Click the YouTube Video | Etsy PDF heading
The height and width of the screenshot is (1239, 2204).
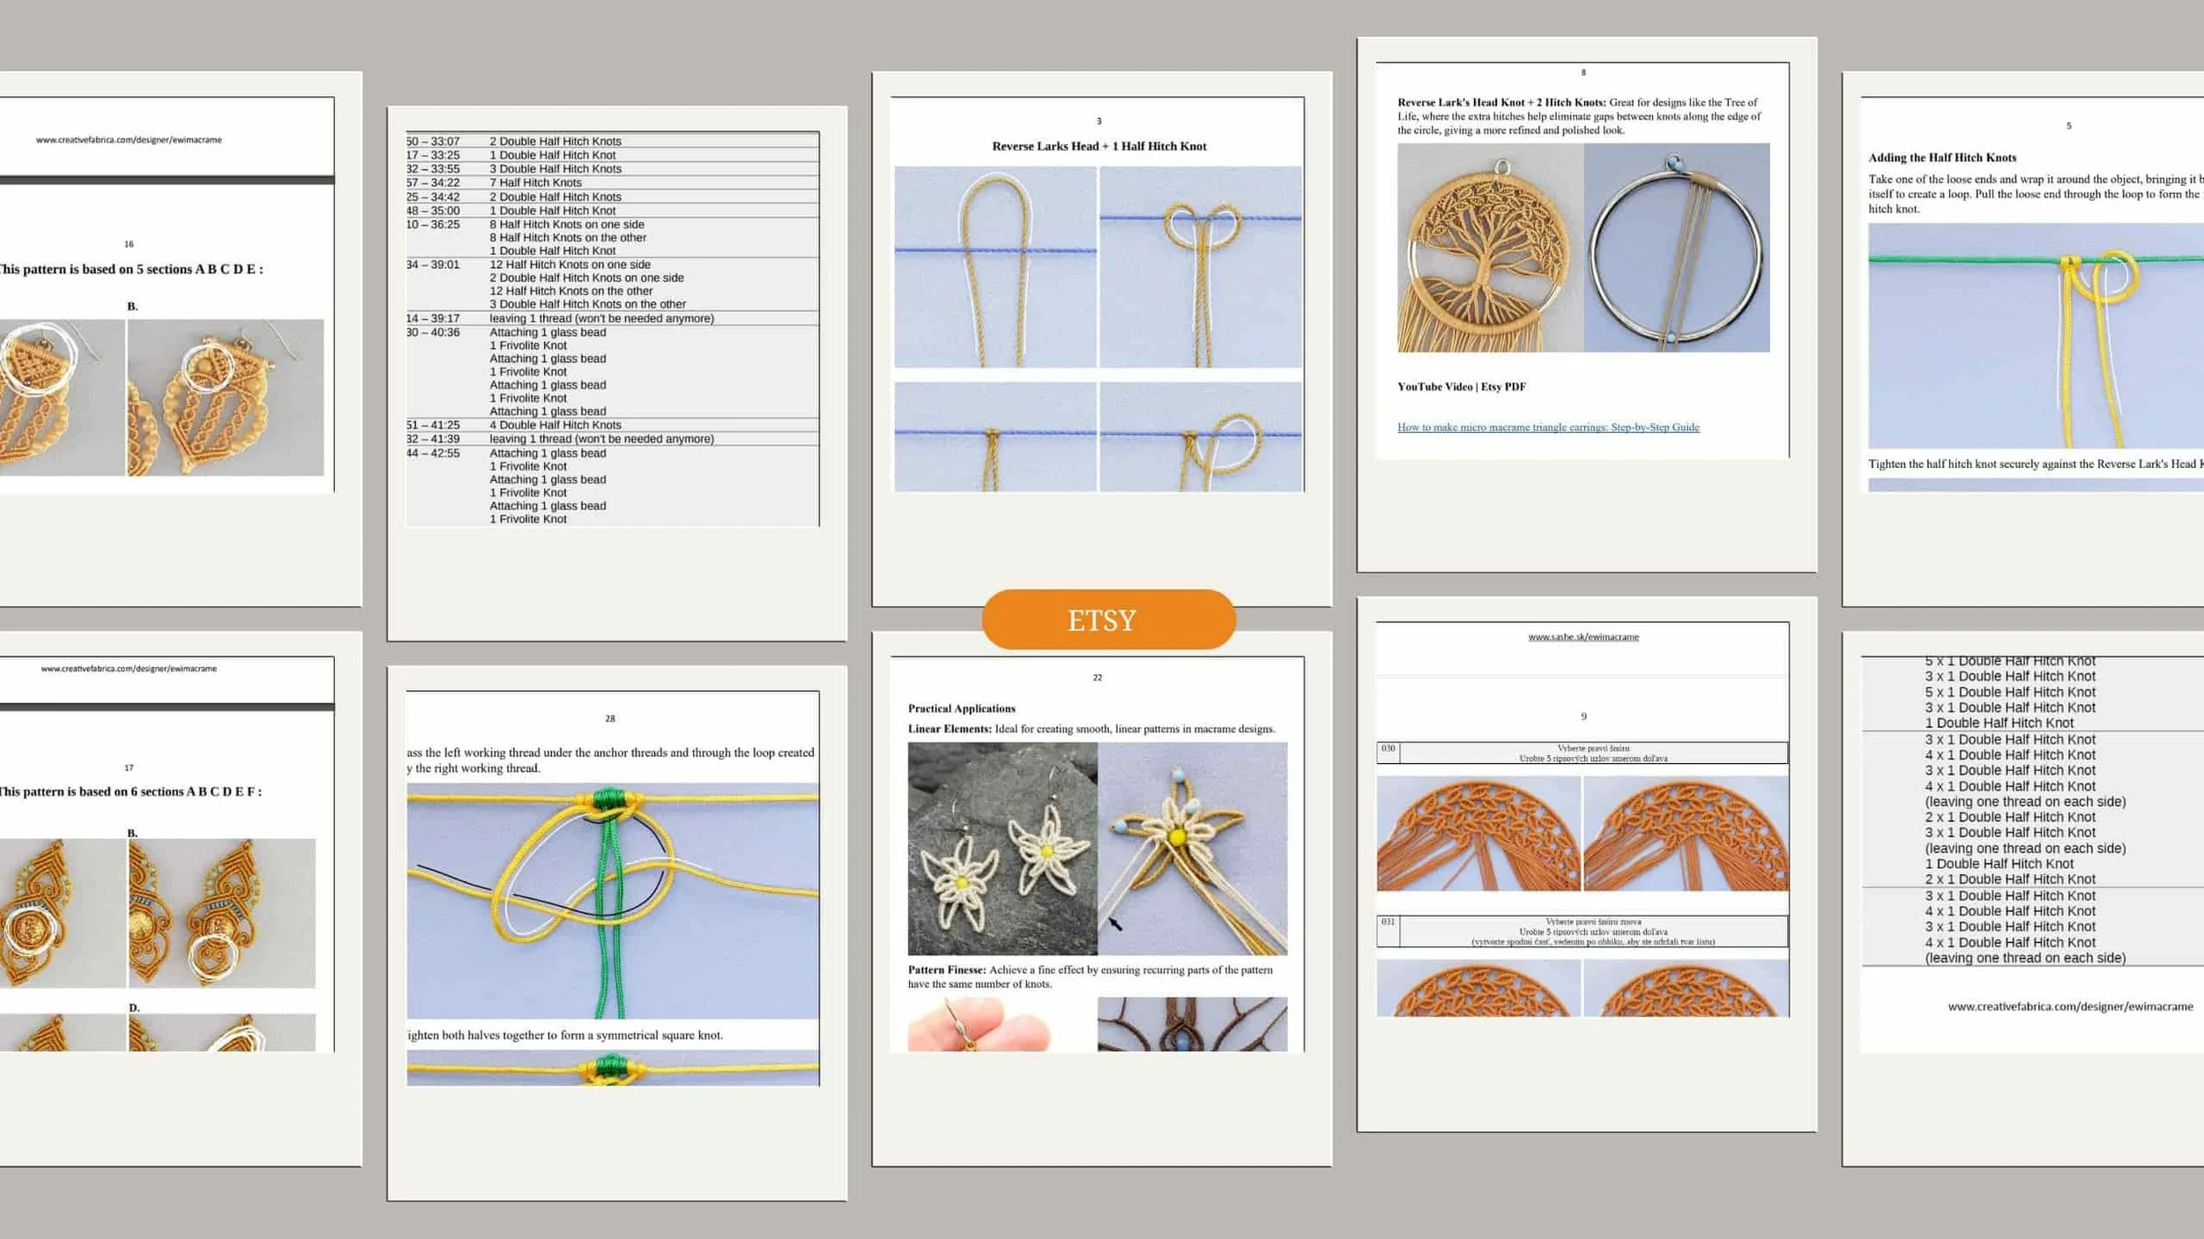point(1461,387)
